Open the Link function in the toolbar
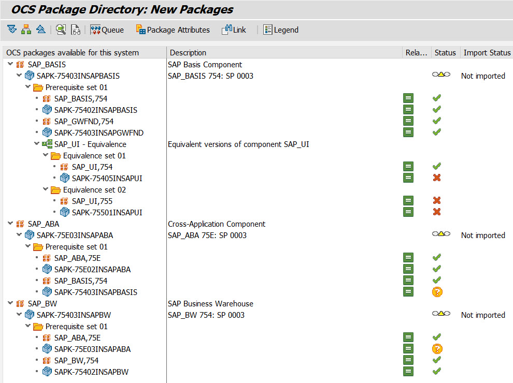 [234, 30]
